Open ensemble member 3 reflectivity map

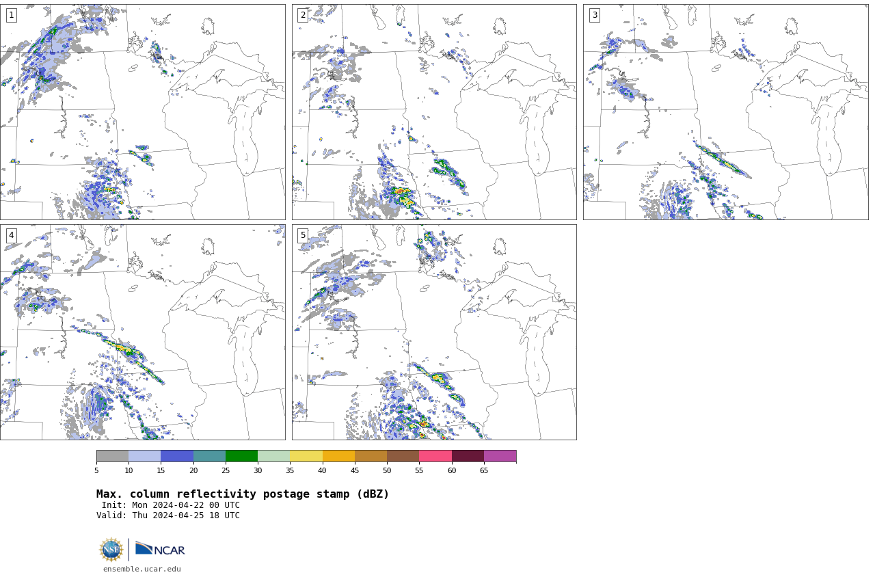coord(725,112)
